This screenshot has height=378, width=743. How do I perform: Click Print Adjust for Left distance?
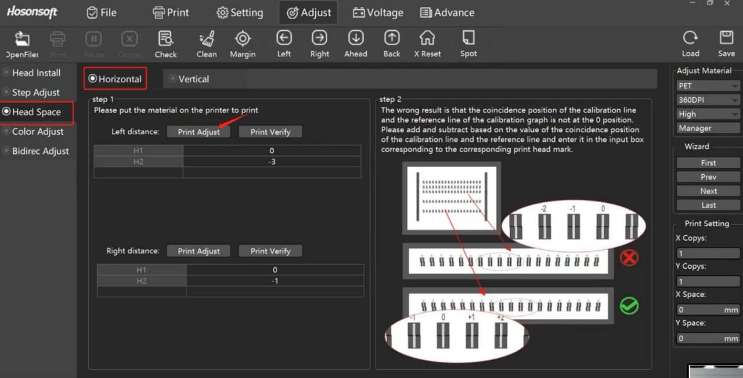pyautogui.click(x=199, y=132)
